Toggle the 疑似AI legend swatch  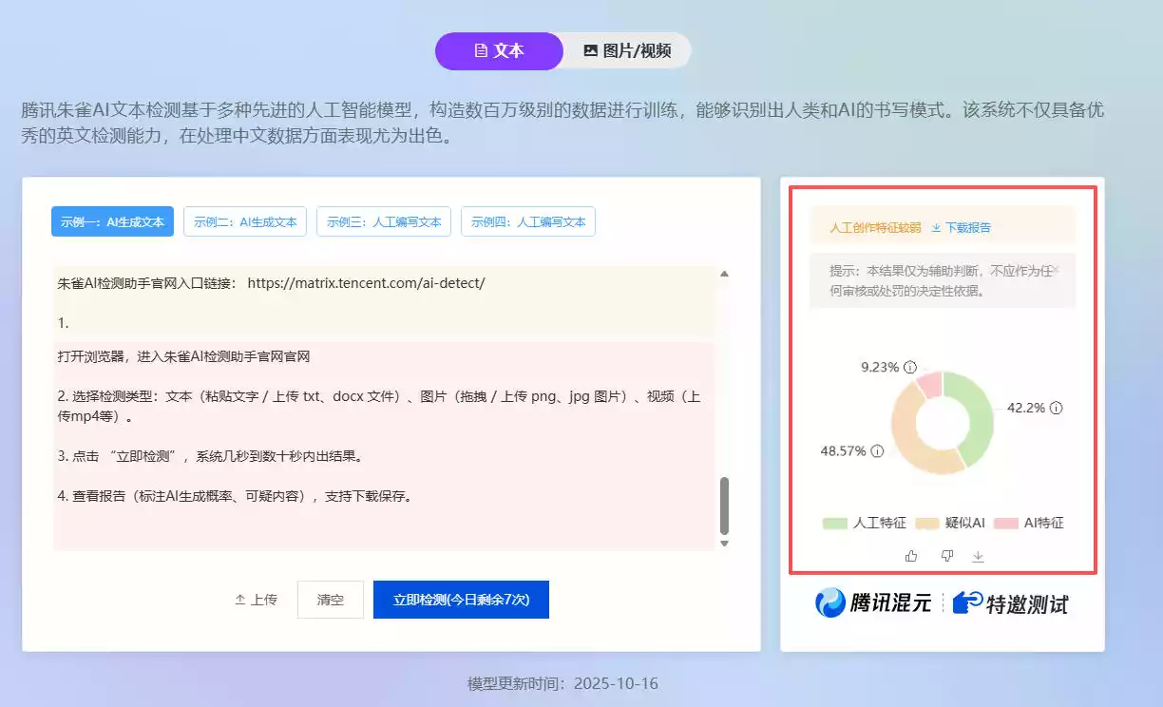tap(926, 523)
